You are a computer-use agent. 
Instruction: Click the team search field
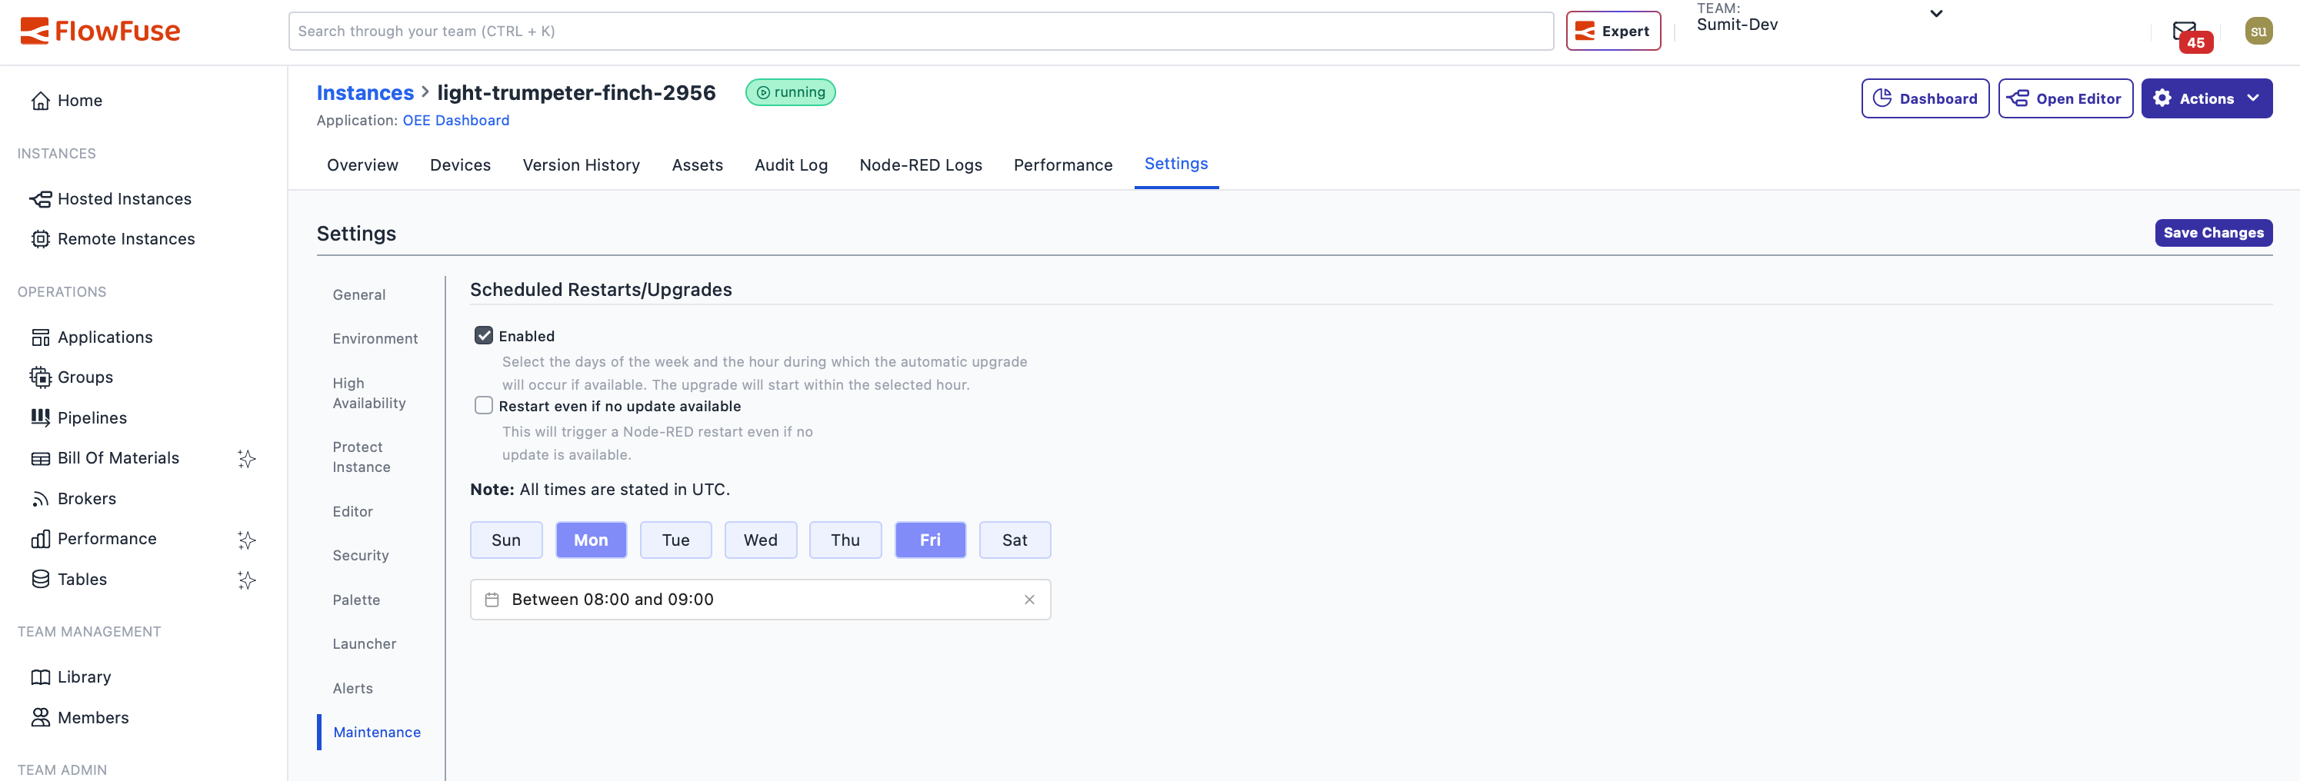(921, 30)
